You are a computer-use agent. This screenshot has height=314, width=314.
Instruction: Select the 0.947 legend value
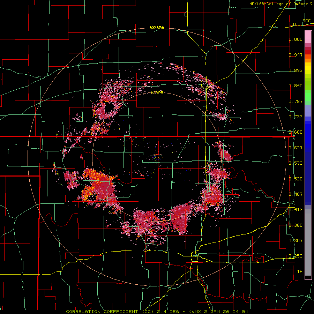296,55
